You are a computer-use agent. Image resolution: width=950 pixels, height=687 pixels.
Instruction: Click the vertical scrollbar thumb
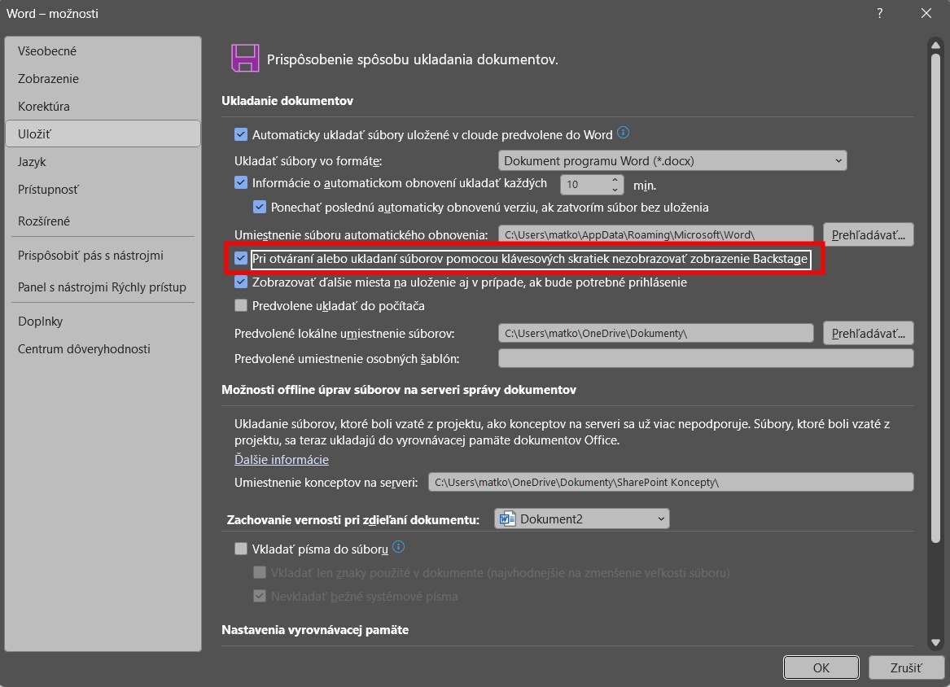click(936, 298)
